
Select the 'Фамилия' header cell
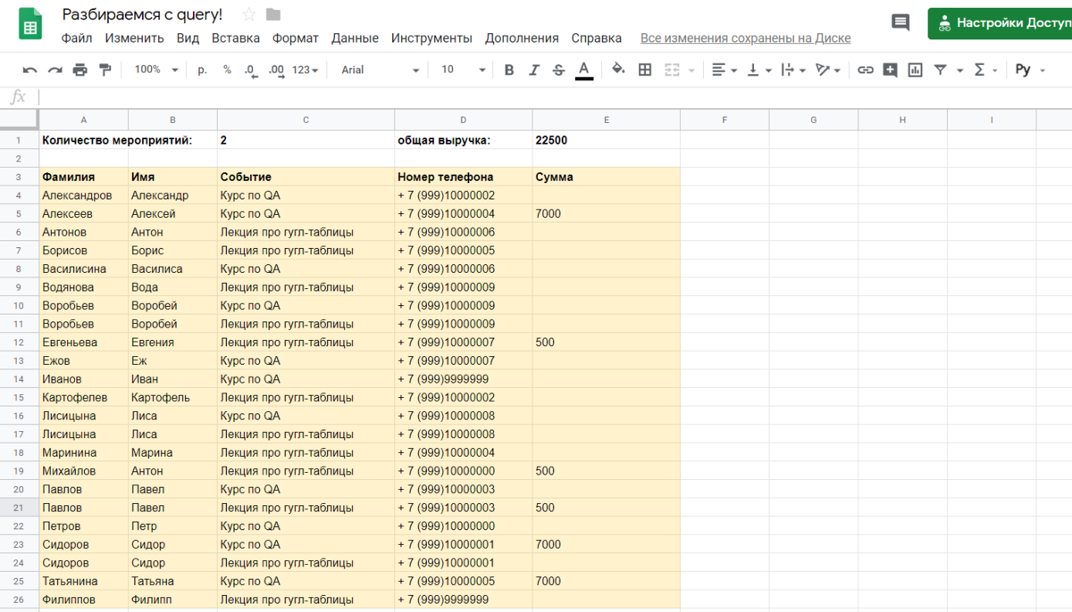(84, 177)
